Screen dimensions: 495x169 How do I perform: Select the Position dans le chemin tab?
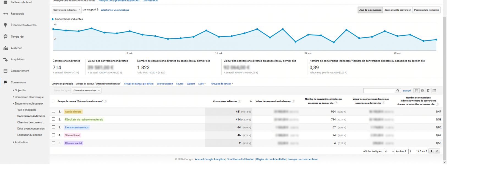[x=427, y=10]
